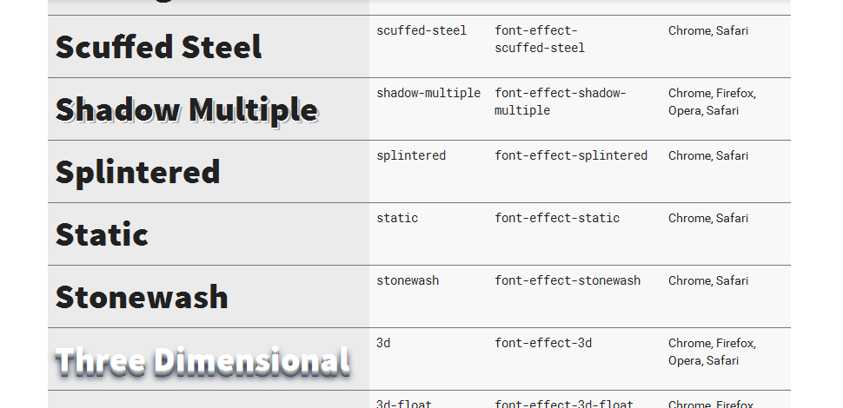Click the Static effect preview heading

pos(102,234)
